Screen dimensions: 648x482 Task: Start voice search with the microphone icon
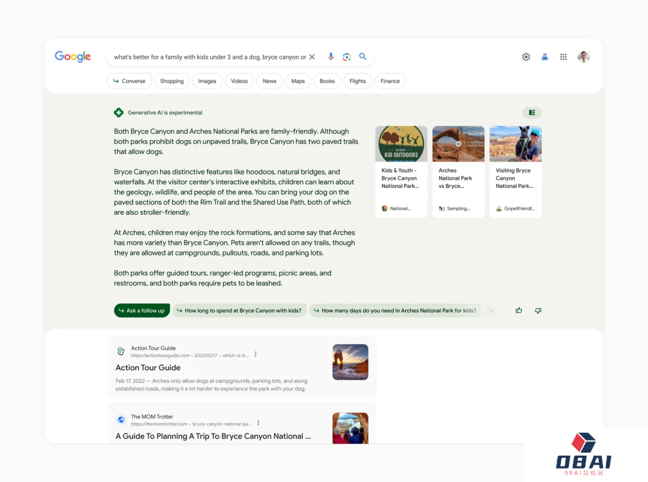(331, 56)
